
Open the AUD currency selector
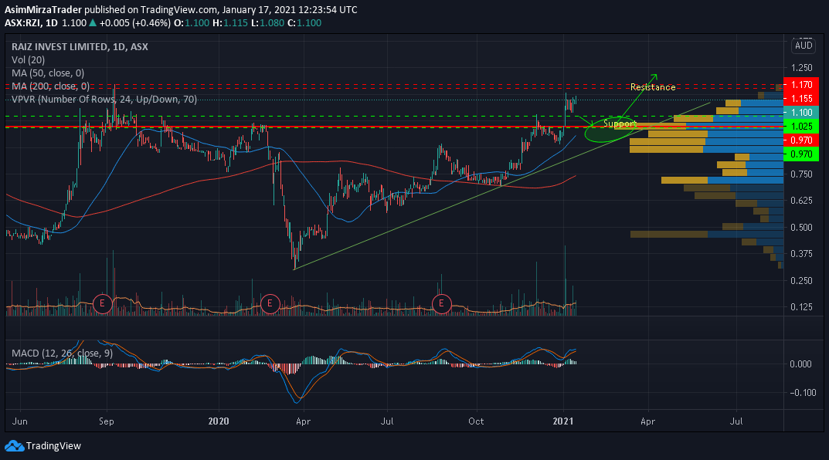pyautogui.click(x=803, y=46)
